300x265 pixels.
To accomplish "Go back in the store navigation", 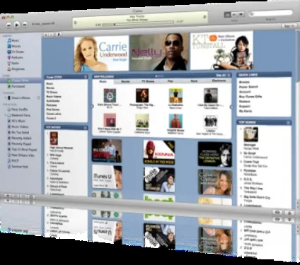I will tap(45, 35).
